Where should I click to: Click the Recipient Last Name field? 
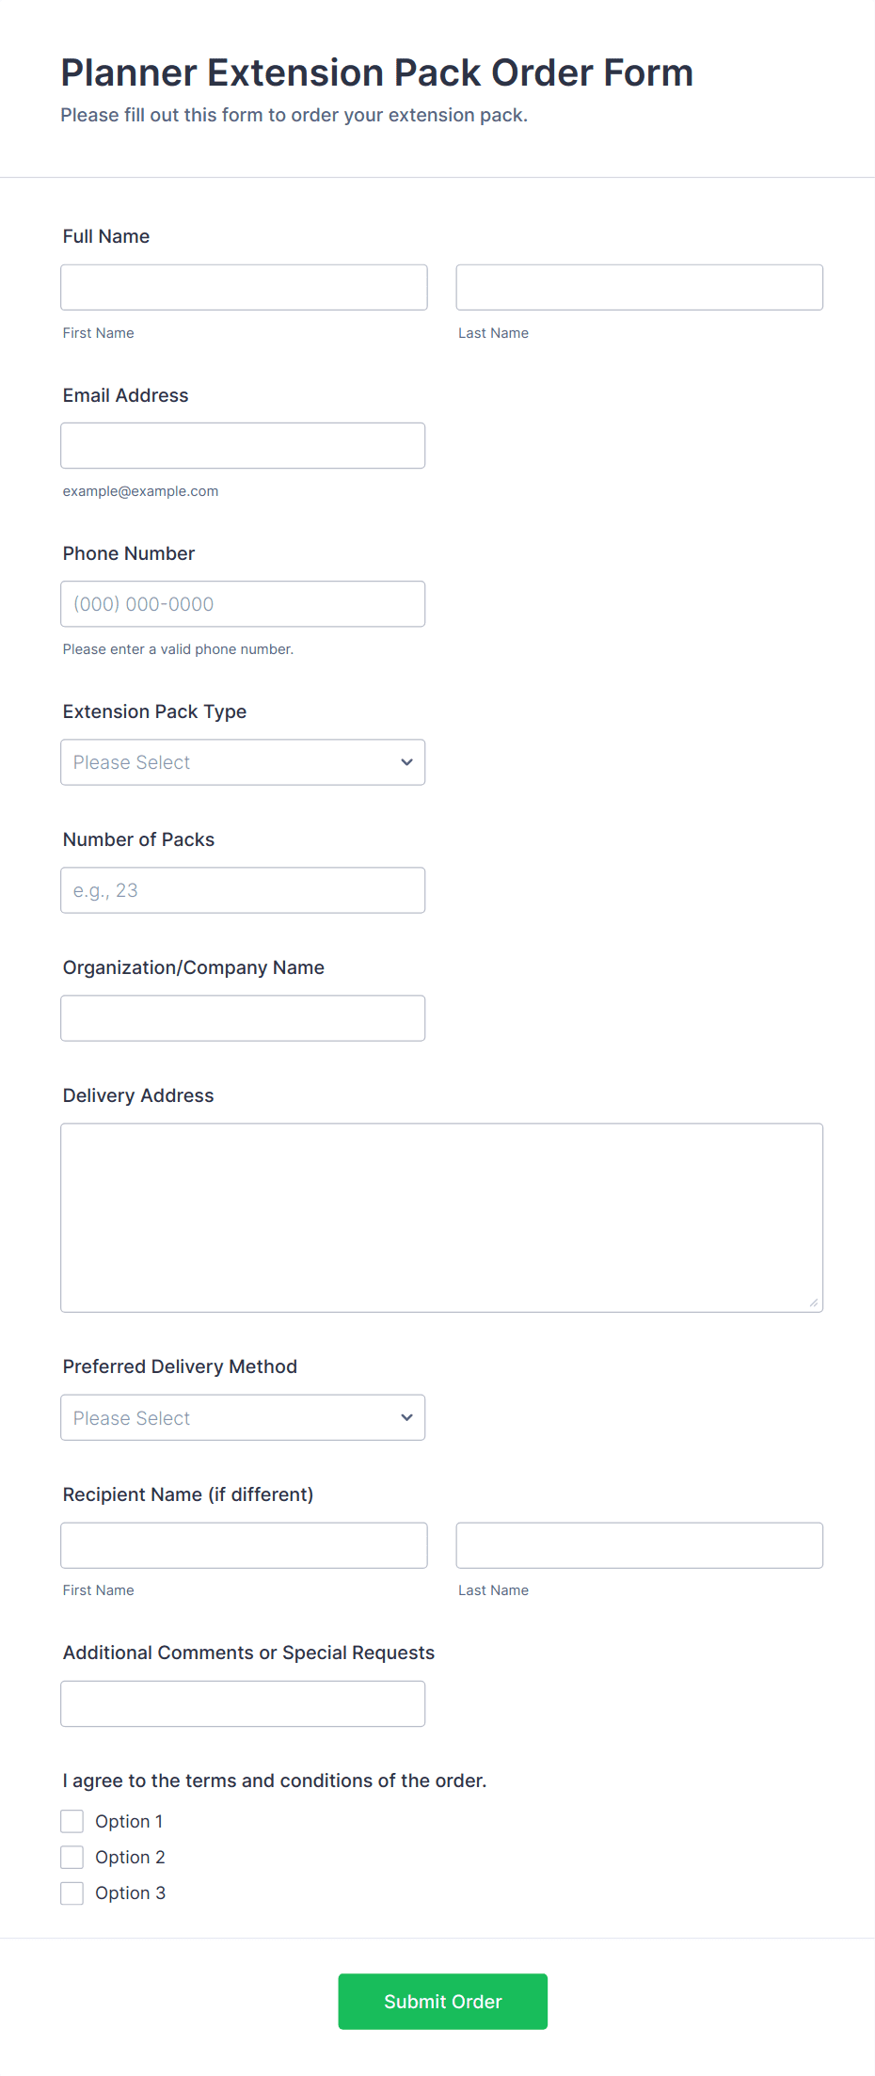(x=639, y=1545)
